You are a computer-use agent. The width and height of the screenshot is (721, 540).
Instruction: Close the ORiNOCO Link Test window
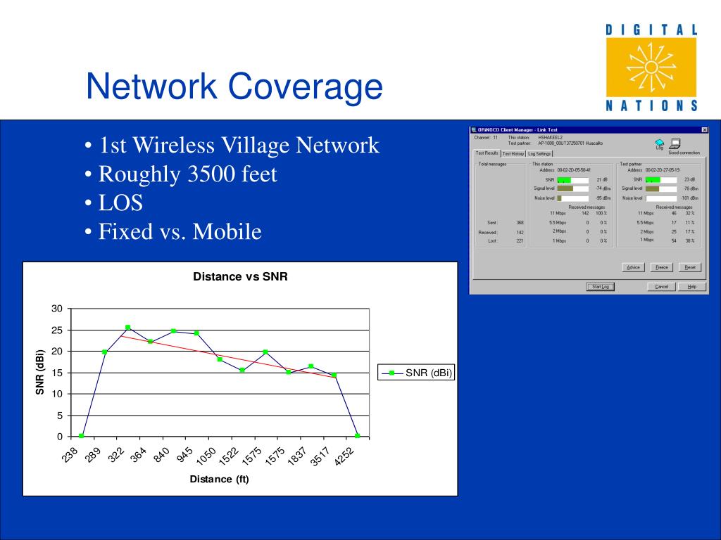point(704,130)
